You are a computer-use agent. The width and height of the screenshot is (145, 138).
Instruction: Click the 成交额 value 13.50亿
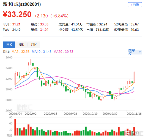(77, 30)
